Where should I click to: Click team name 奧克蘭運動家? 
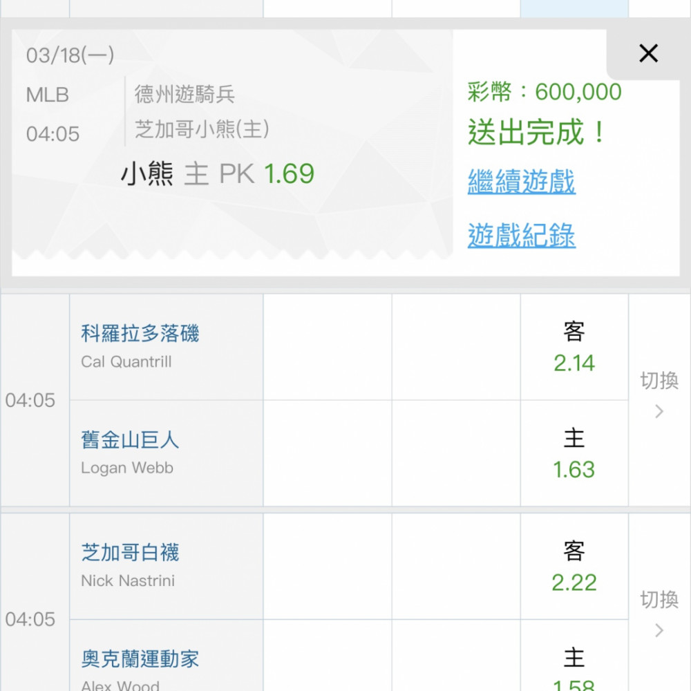pyautogui.click(x=140, y=659)
